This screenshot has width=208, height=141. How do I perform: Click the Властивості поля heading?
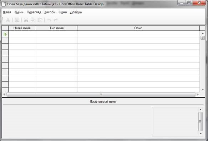103,102
